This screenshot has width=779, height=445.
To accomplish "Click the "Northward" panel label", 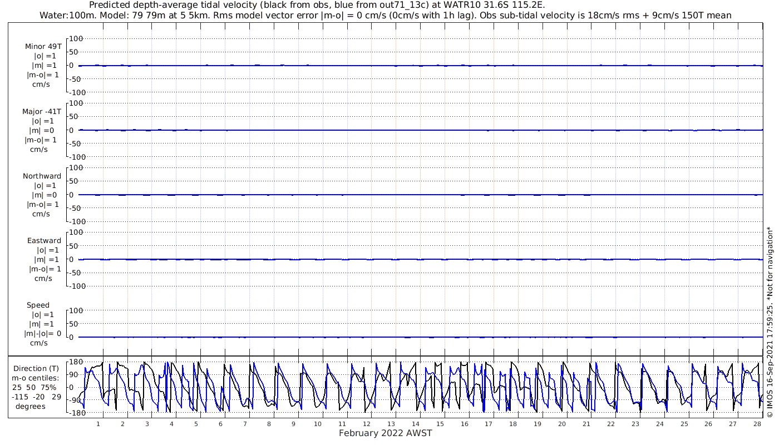I will (42, 176).
